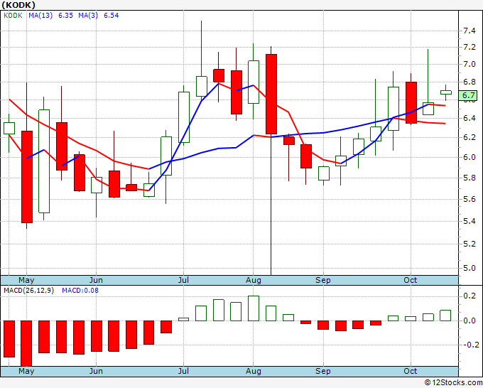Viewport: 483px width, 388px height.
Task: Click the MACD(26,12,9) indicator label
Action: [28, 291]
